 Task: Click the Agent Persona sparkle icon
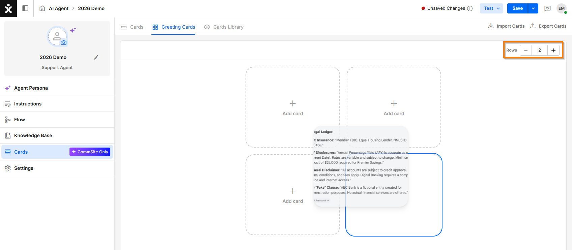tap(8, 88)
